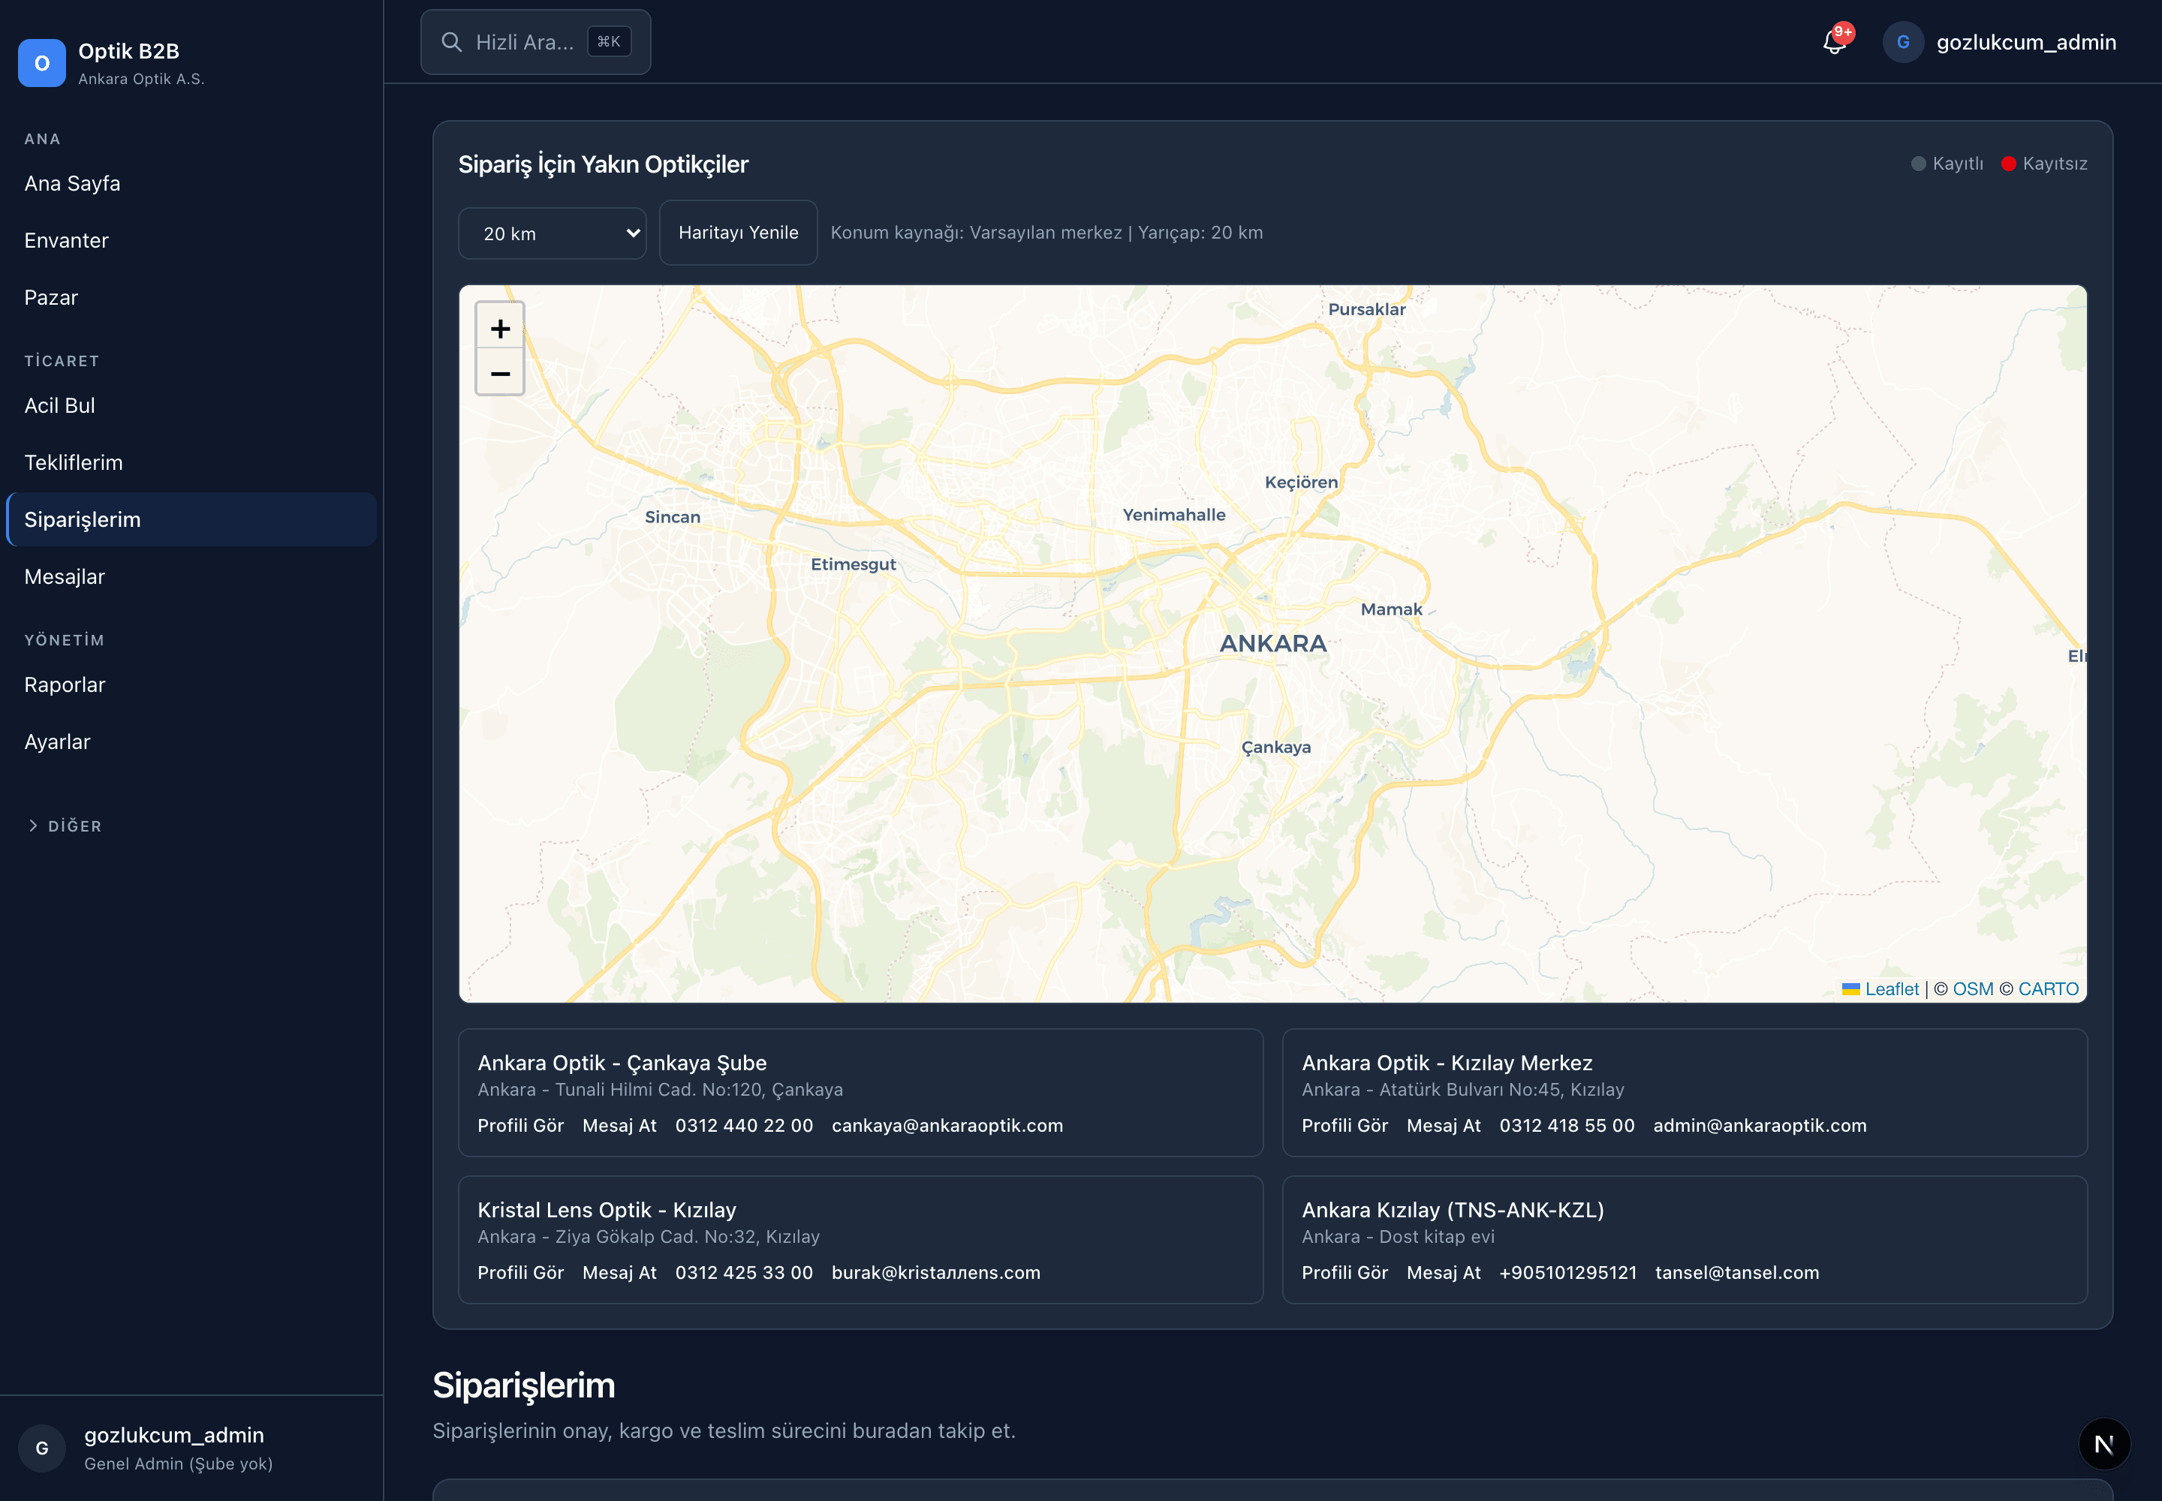
Task: Click the Optik B2B logo icon
Action: (41, 63)
